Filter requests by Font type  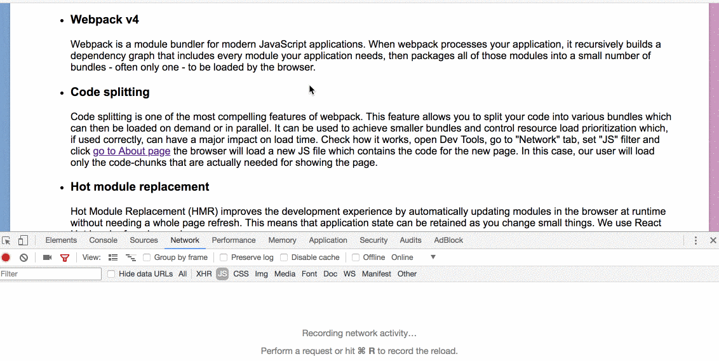(309, 274)
